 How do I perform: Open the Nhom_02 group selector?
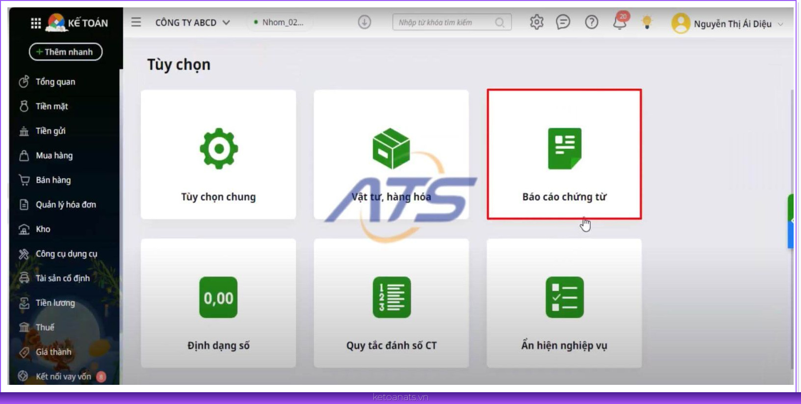(x=279, y=22)
